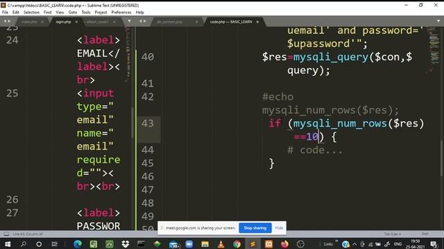Image resolution: width=444 pixels, height=249 pixels.
Task: Expand hidden tray icons chevron
Action: (355, 244)
